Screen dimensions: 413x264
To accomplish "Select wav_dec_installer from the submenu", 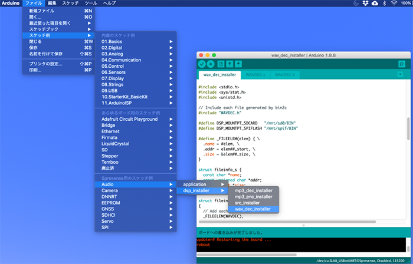I will pos(253,209).
